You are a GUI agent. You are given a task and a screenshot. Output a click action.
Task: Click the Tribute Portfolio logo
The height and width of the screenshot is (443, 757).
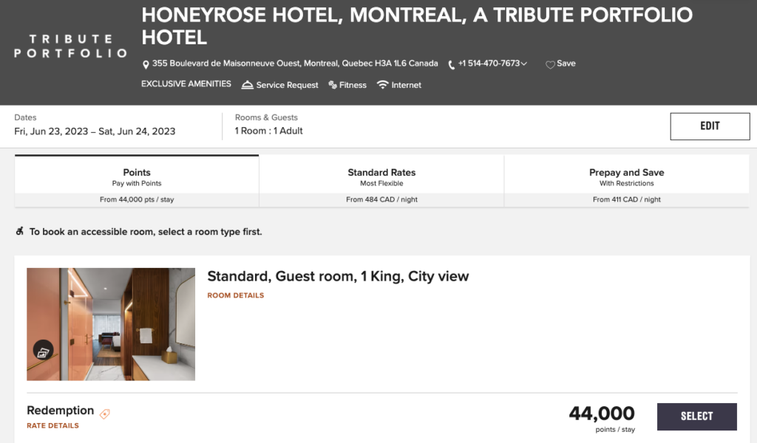[70, 46]
